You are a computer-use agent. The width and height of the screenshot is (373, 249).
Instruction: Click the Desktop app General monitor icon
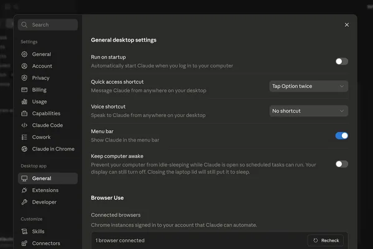[24, 178]
